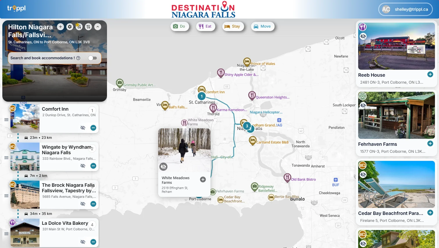Select the Eat filter on the map

(x=206, y=26)
